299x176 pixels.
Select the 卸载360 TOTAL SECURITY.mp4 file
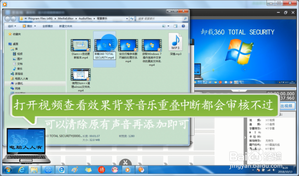pos(104,49)
